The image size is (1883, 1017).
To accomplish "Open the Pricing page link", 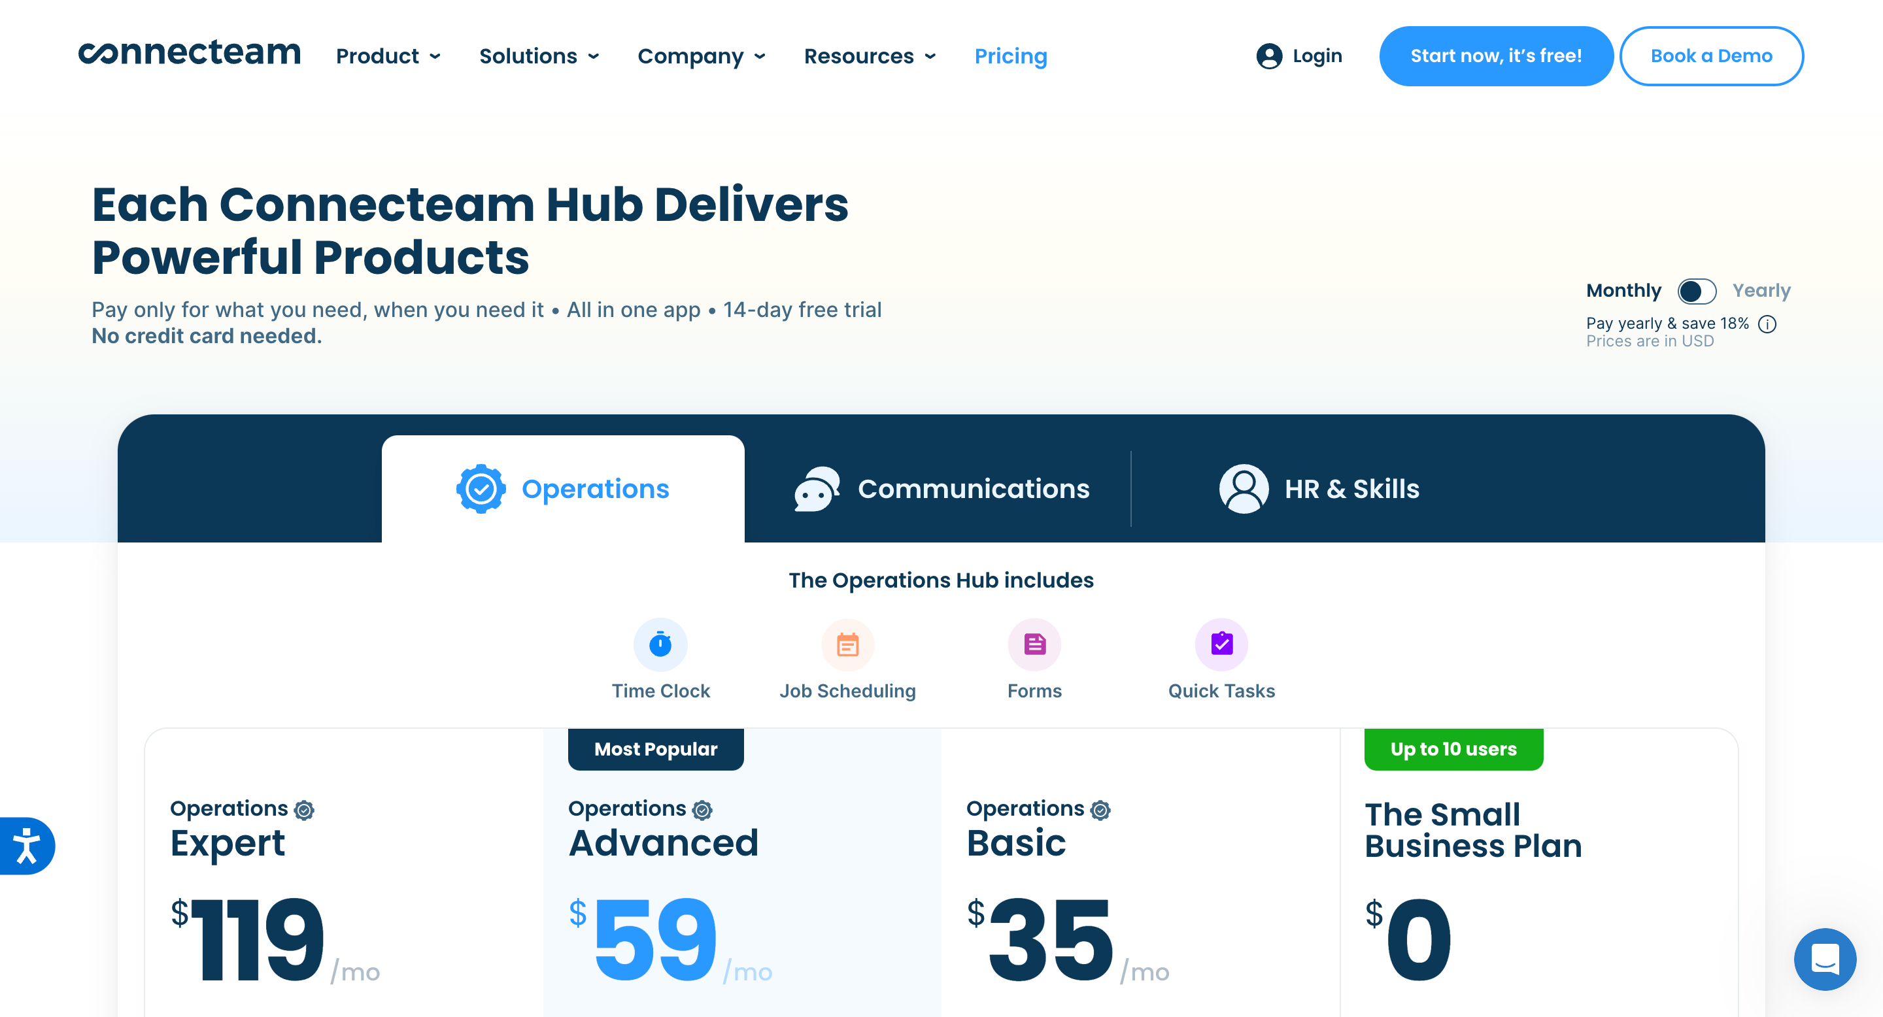I will pyautogui.click(x=1011, y=56).
